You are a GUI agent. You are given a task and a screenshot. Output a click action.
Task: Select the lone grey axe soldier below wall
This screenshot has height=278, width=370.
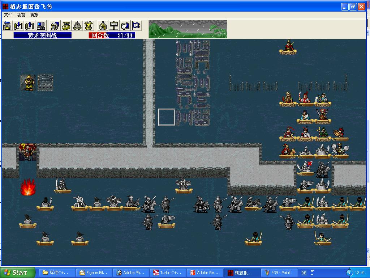pos(184,186)
